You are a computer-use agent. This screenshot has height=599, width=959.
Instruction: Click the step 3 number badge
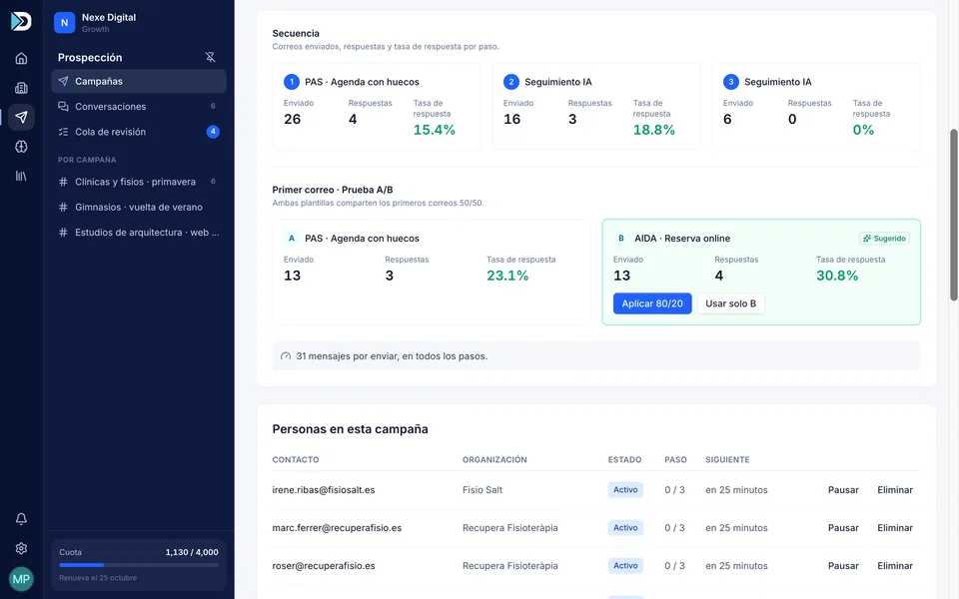[731, 82]
